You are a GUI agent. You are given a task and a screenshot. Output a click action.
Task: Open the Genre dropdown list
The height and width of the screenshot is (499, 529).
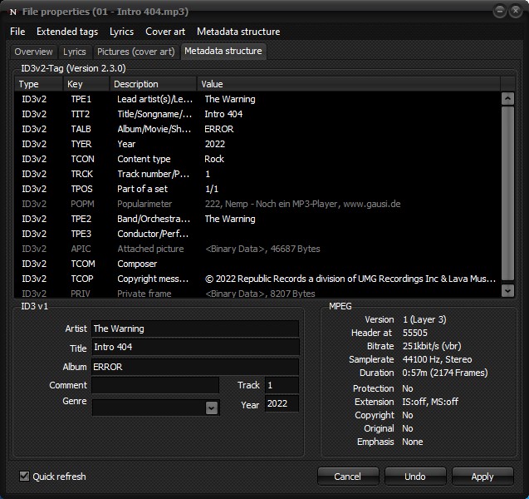(212, 408)
